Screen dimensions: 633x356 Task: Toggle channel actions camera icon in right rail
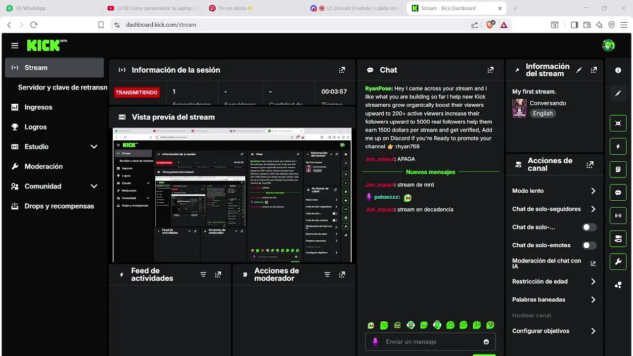tap(618, 239)
